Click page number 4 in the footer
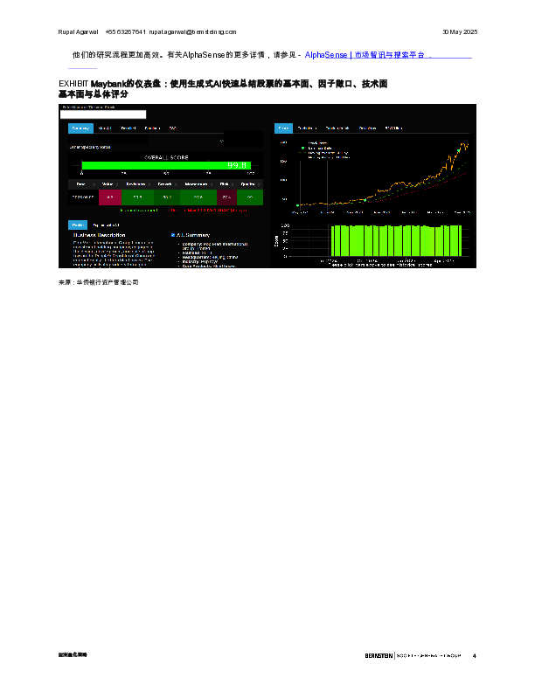 click(475, 656)
